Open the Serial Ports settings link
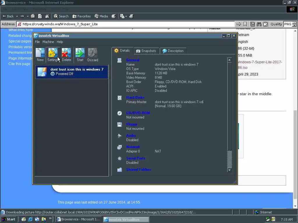298x223 pixels. (x=136, y=158)
